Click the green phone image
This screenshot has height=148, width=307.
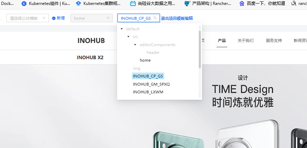click(179, 140)
